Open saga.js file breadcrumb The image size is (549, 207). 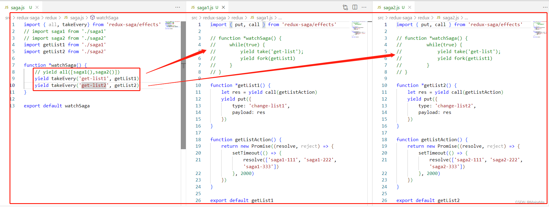[77, 18]
